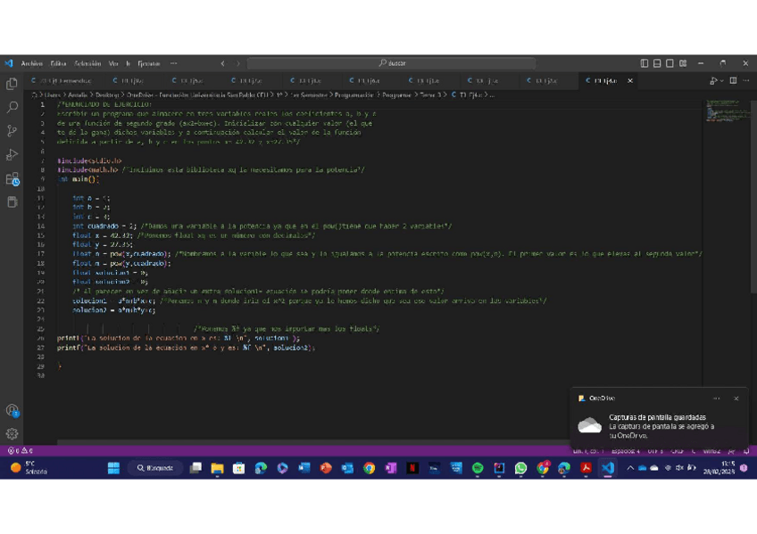Open the Run and Debug view

[x=12, y=155]
